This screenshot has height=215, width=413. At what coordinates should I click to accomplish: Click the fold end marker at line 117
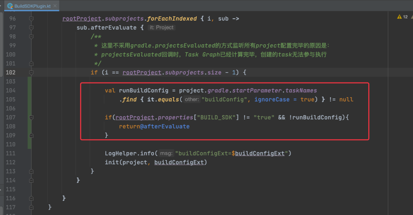pos(31,207)
